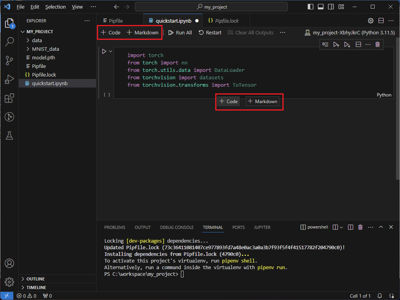This screenshot has width=400, height=300.
Task: Open Explorer views and more actions ellipsis
Action: click(87, 21)
